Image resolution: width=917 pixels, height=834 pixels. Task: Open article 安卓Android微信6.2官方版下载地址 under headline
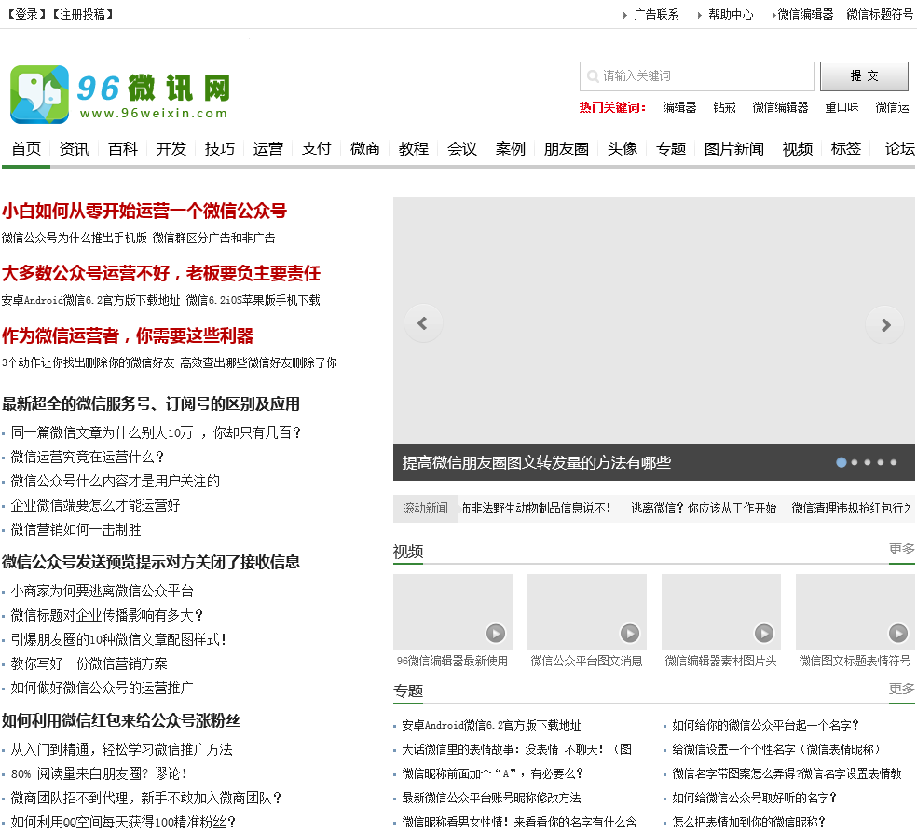click(90, 301)
